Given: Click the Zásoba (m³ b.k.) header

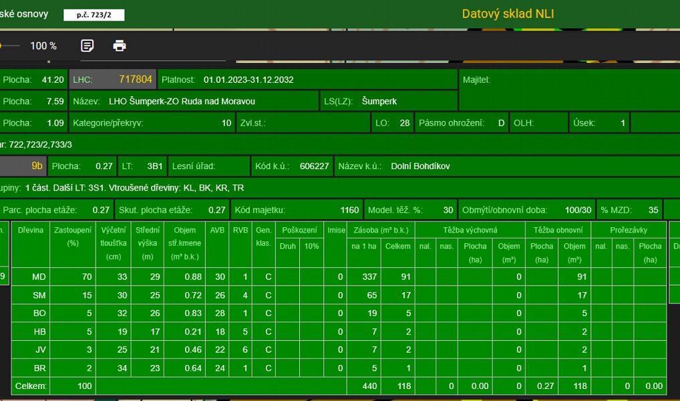Looking at the screenshot, I should [381, 230].
